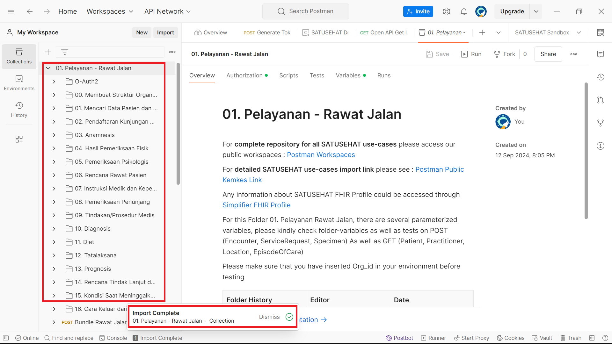Image resolution: width=612 pixels, height=344 pixels.
Task: Open the Upgrade options arrow
Action: coord(536,11)
